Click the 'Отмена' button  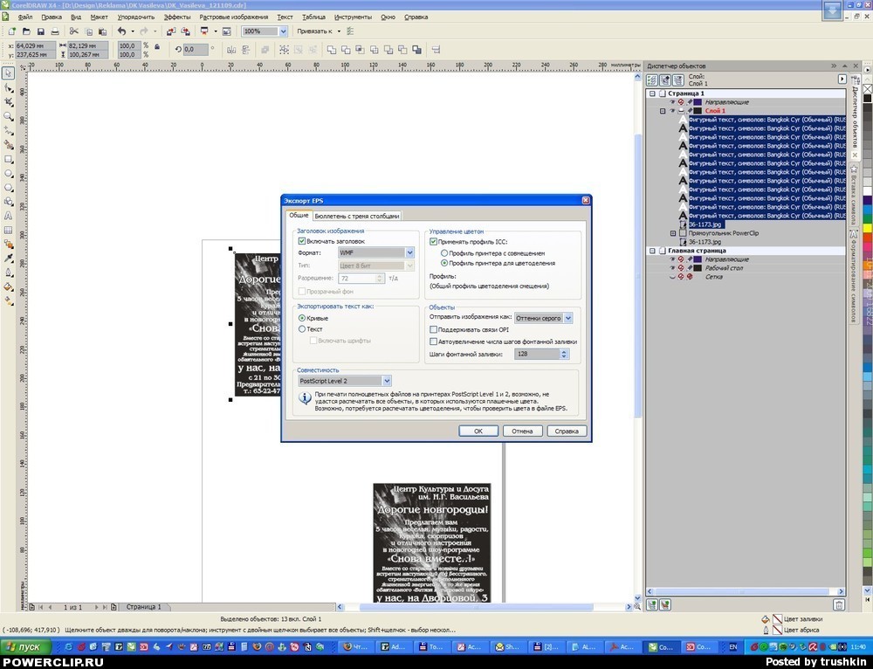tap(522, 431)
